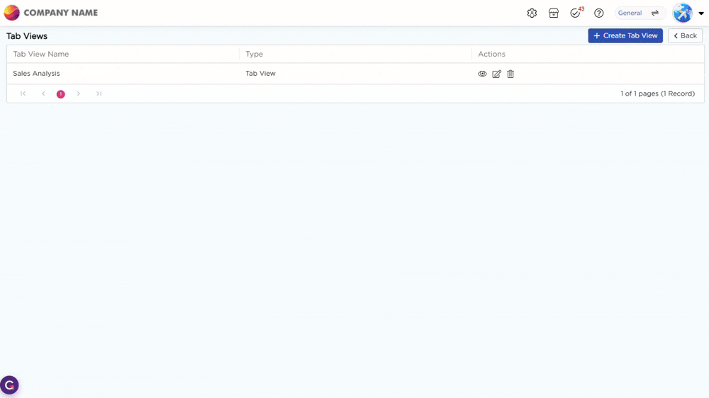The height and width of the screenshot is (398, 709).
Task: Go to next page in pagination
Action: [x=79, y=93]
